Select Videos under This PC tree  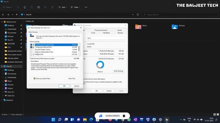(x=10, y=88)
